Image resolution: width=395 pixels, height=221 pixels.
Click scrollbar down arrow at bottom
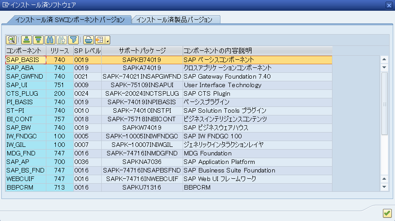[384, 187]
